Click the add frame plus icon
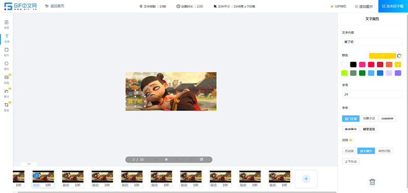 306,179
